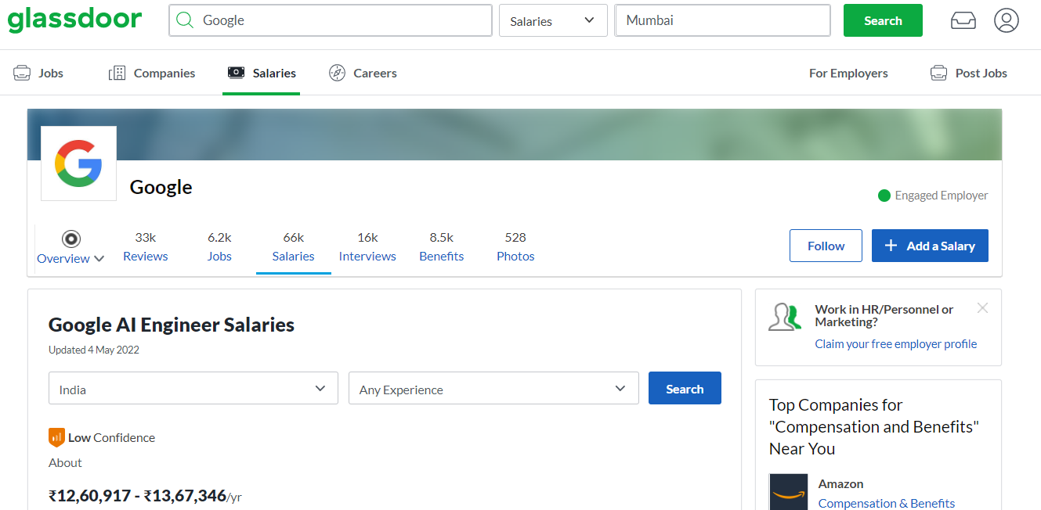Click the Companies building icon
This screenshot has width=1041, height=510.
pos(117,73)
